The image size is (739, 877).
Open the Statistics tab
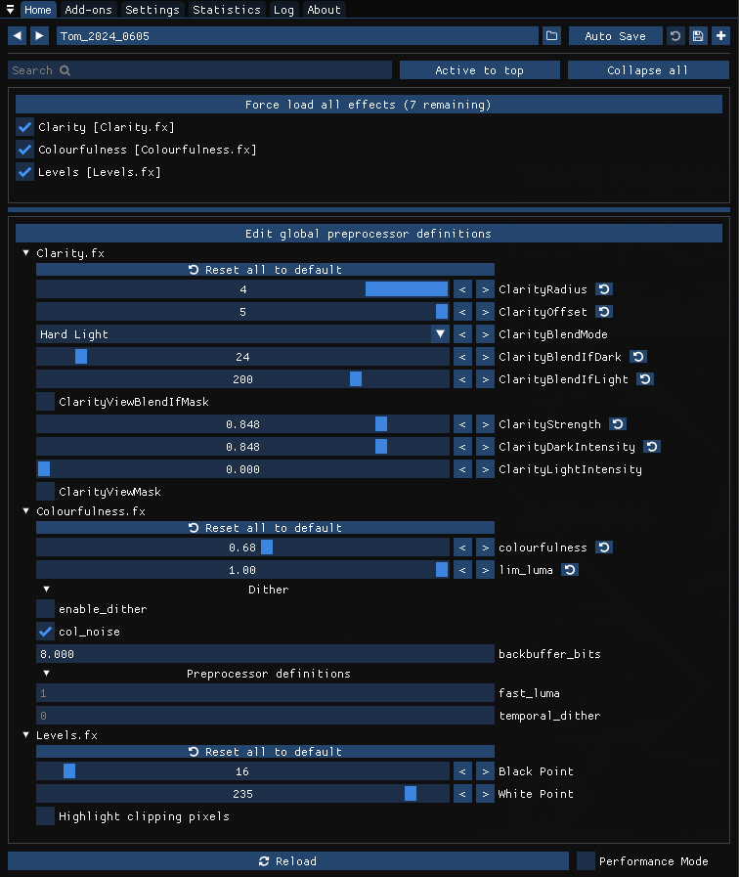[226, 10]
